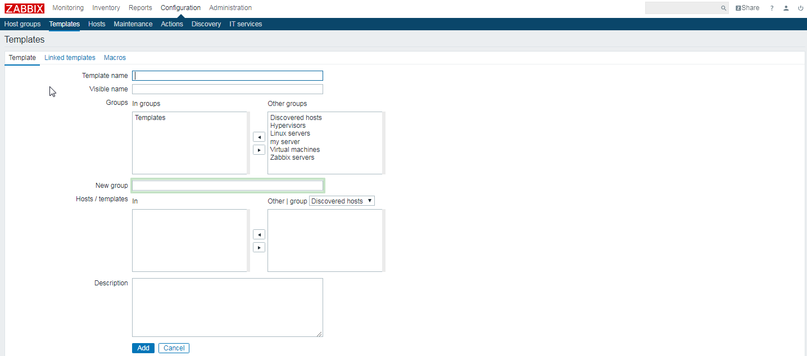Move selected host left into In list
This screenshot has height=356, width=807.
coord(259,234)
